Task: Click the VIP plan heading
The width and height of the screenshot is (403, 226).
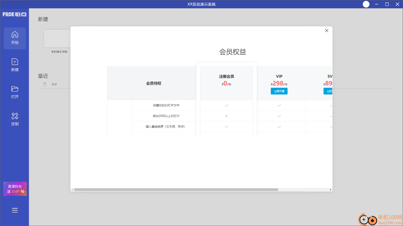Action: pyautogui.click(x=279, y=76)
